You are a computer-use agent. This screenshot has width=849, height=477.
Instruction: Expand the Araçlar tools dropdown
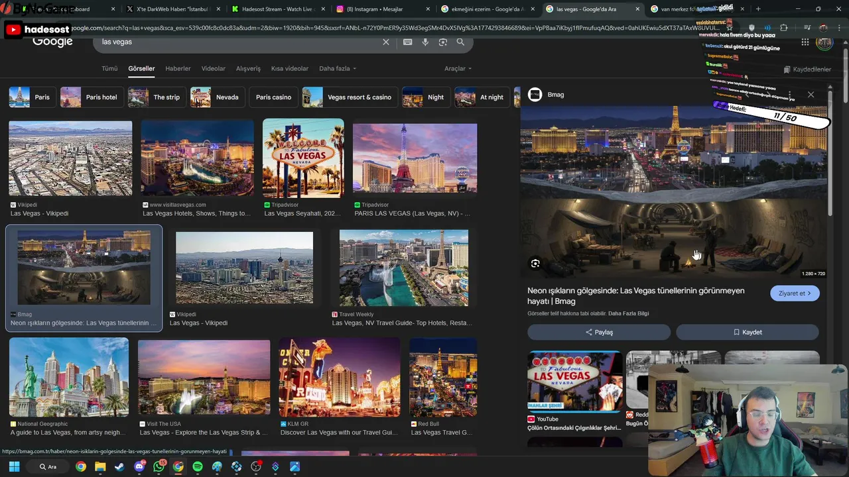458,68
